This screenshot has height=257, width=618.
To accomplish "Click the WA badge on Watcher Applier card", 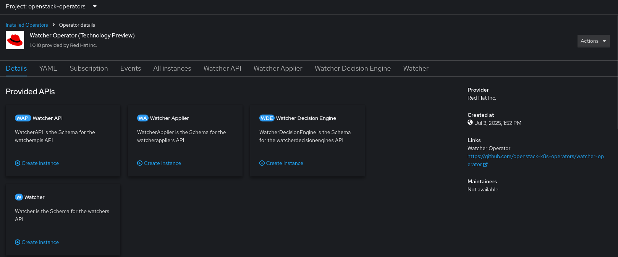I will click(142, 118).
